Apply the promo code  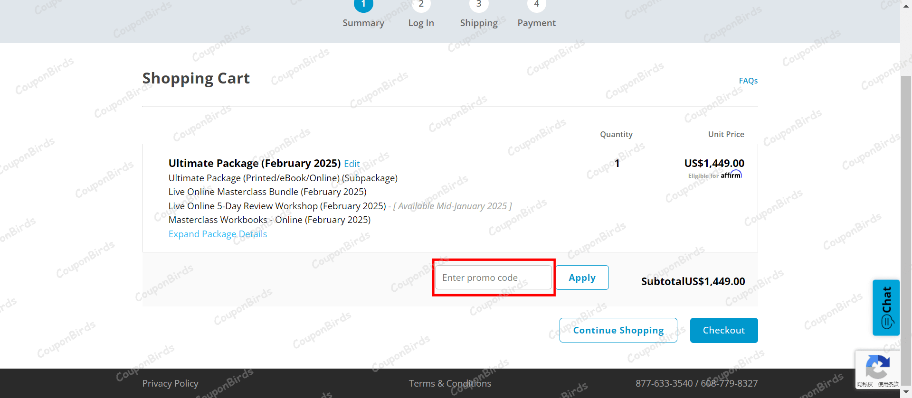582,278
